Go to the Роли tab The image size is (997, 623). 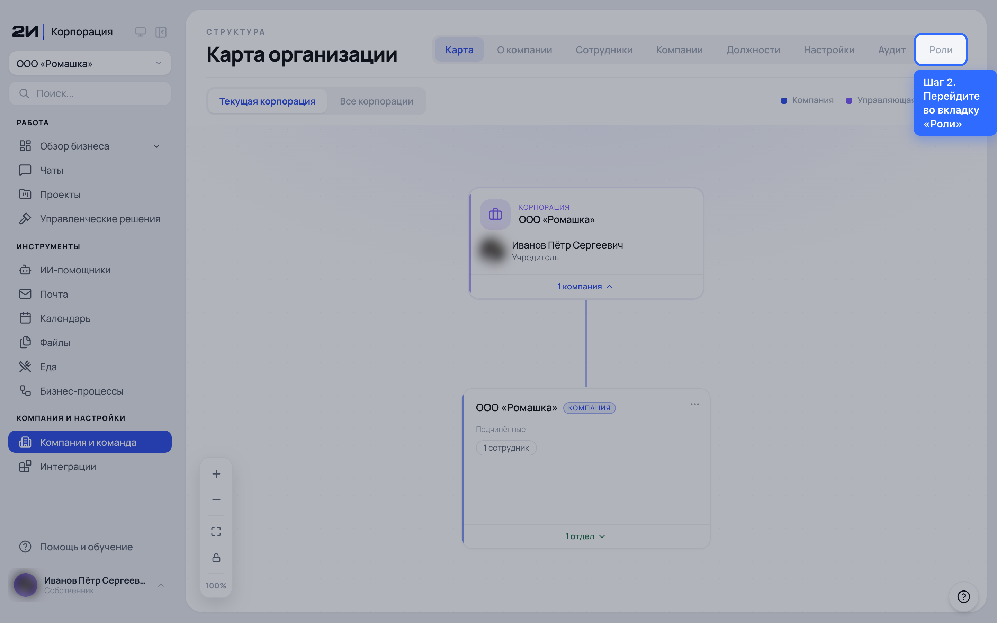point(941,50)
